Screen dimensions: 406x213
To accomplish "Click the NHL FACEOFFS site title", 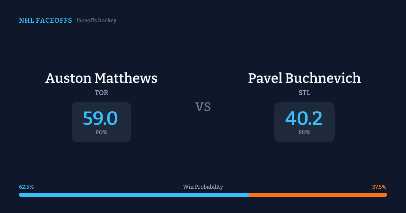I will (45, 21).
